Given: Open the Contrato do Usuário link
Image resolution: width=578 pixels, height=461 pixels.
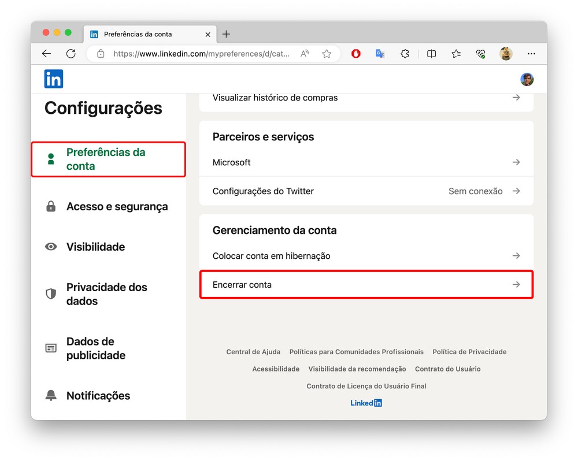Looking at the screenshot, I should pos(448,369).
